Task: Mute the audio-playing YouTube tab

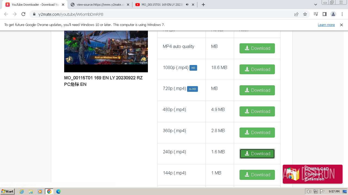Action: tap(187, 5)
